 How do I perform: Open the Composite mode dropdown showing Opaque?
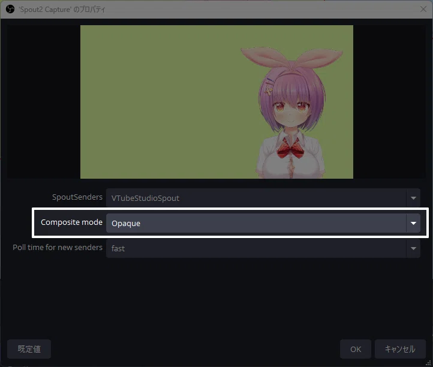[x=263, y=223]
